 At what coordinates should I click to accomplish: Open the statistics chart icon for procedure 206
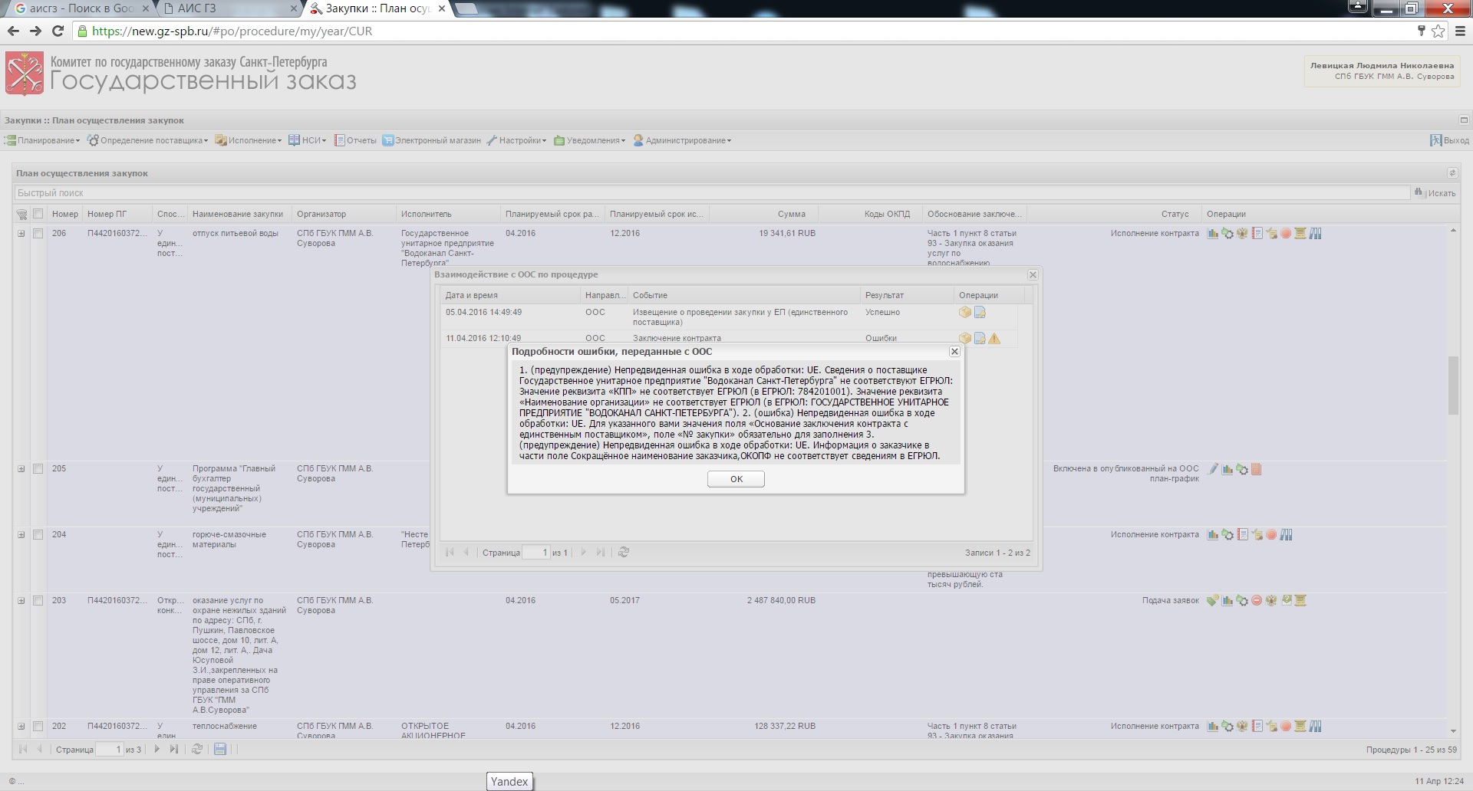pos(1213,234)
